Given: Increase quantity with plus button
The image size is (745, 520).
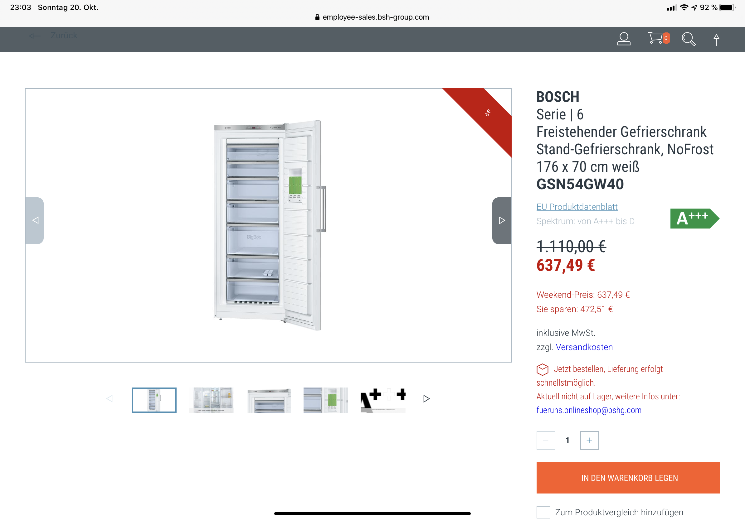Looking at the screenshot, I should point(589,440).
